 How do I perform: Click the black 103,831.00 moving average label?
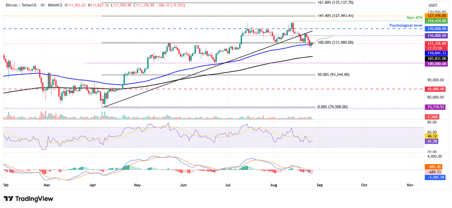point(436,59)
